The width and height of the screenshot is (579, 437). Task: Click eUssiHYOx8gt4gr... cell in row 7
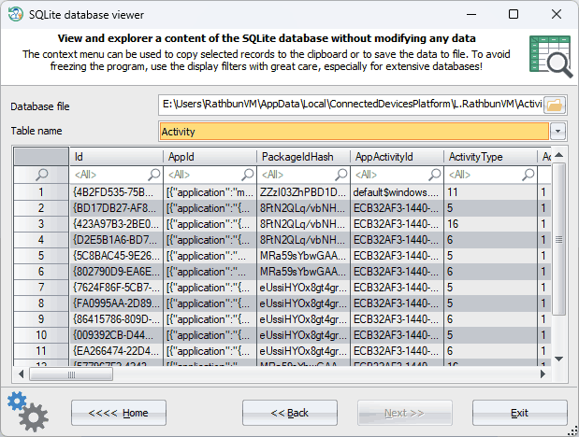303,288
